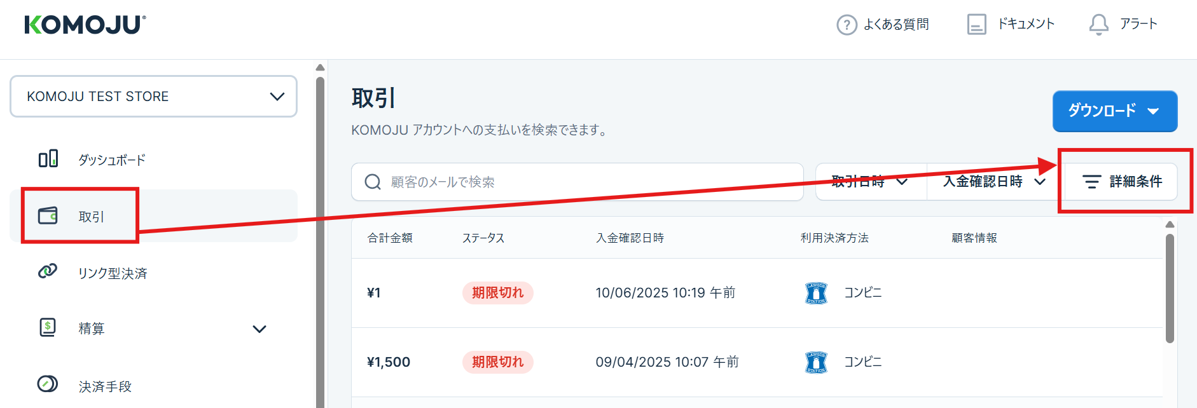The image size is (1197, 408).
Task: Select 取引 in the sidebar menu
Action: [x=91, y=217]
